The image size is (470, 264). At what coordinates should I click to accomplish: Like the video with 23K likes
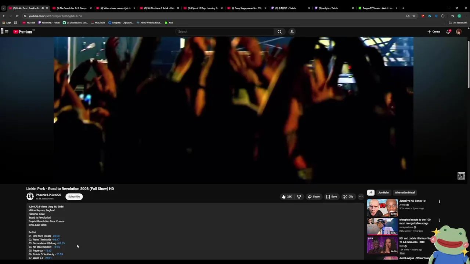point(287,197)
